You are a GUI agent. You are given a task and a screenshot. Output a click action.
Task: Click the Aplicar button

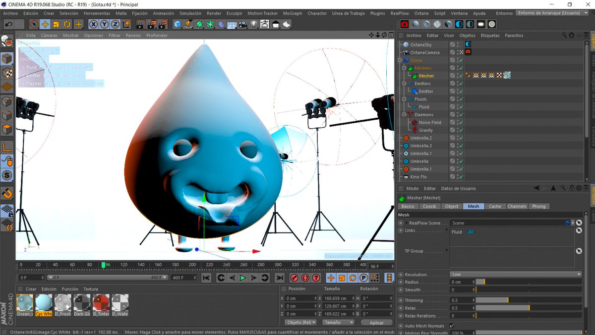(377, 323)
